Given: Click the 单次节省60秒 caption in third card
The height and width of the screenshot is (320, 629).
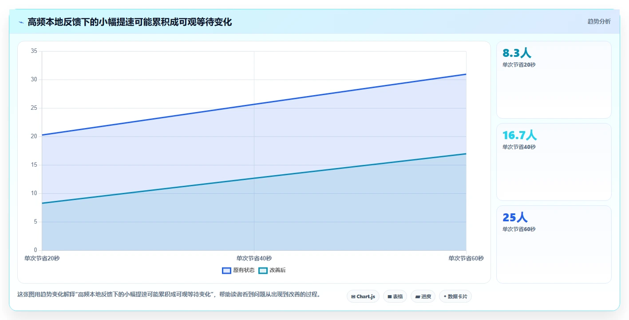Looking at the screenshot, I should [x=519, y=229].
